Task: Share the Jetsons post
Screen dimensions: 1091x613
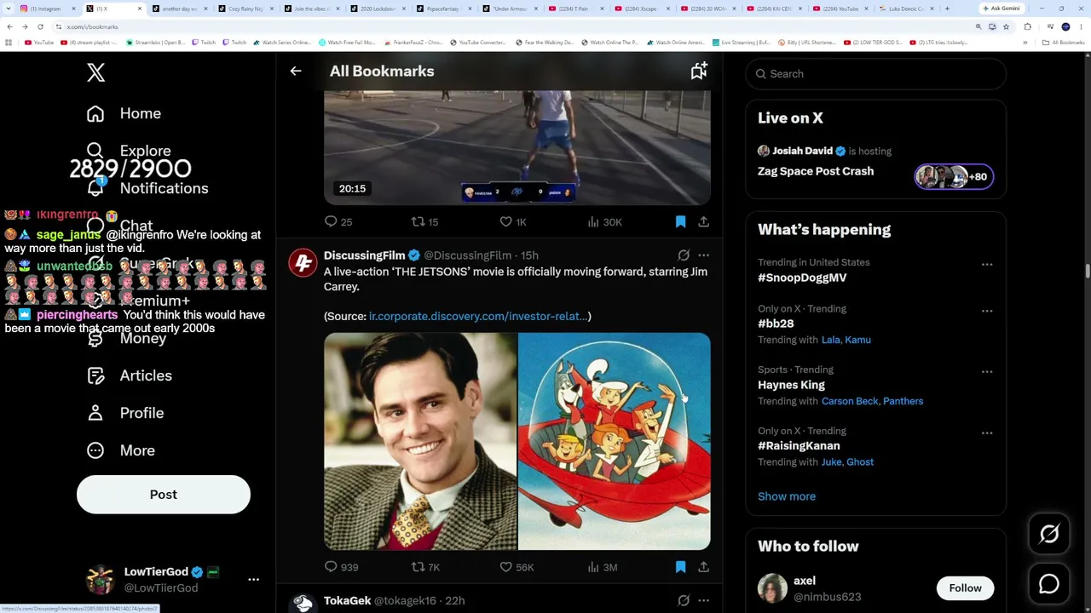Action: 703,567
